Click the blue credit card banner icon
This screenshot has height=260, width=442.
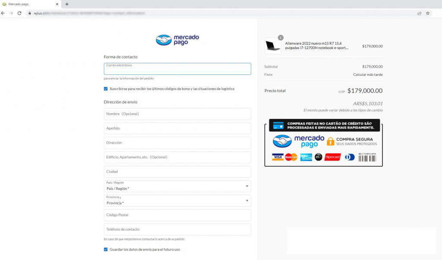[x=278, y=125]
